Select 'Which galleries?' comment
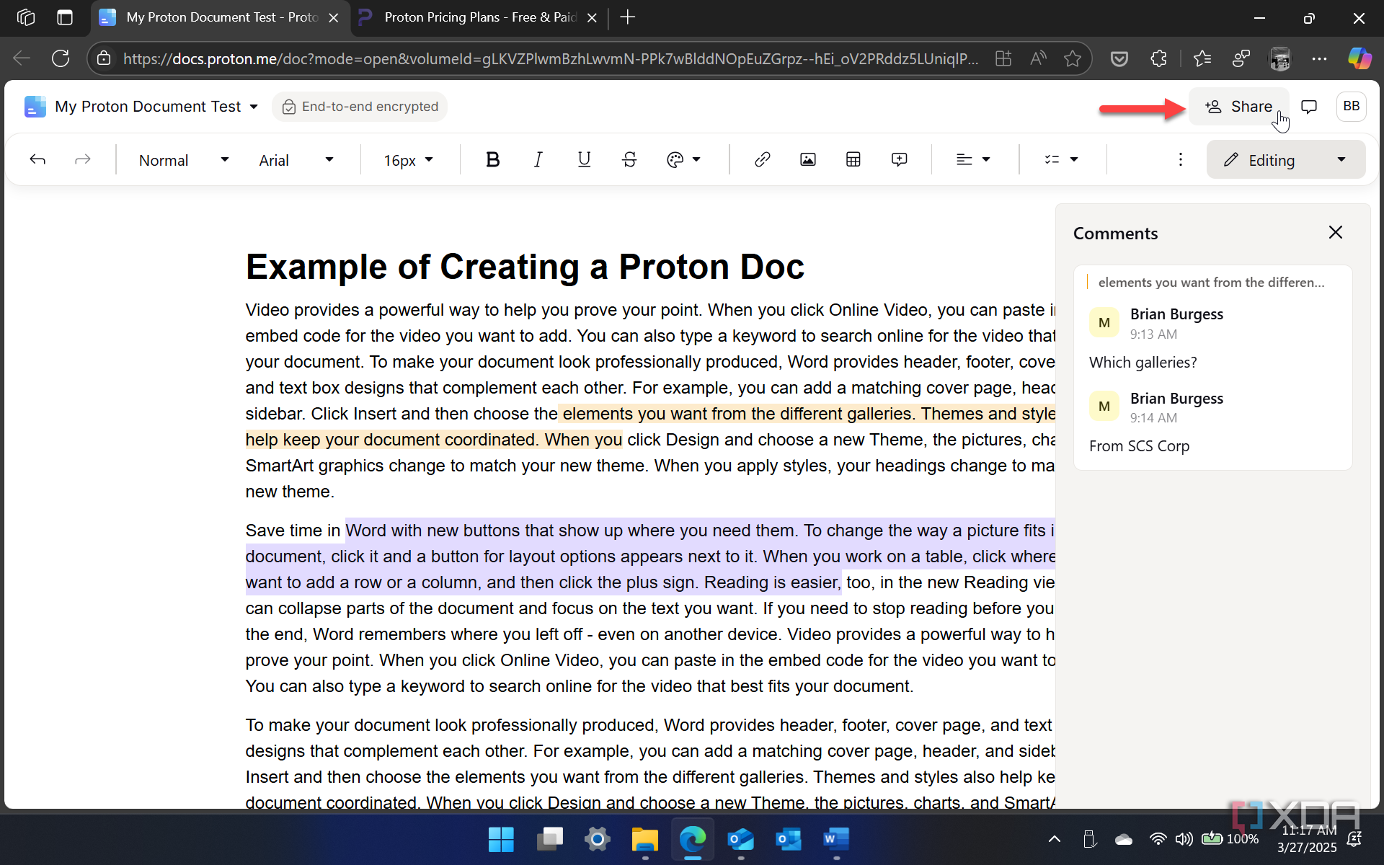 tap(1143, 363)
